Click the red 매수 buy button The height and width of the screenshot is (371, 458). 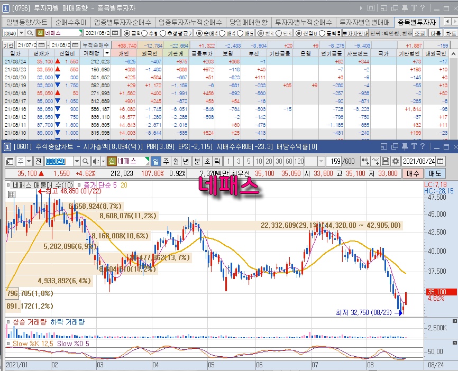(413, 173)
